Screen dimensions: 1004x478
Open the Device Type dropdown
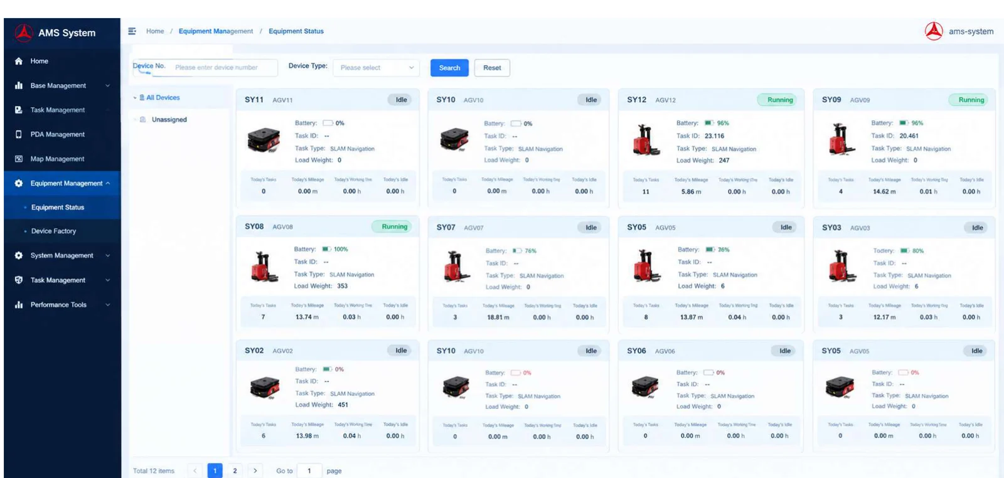point(376,68)
